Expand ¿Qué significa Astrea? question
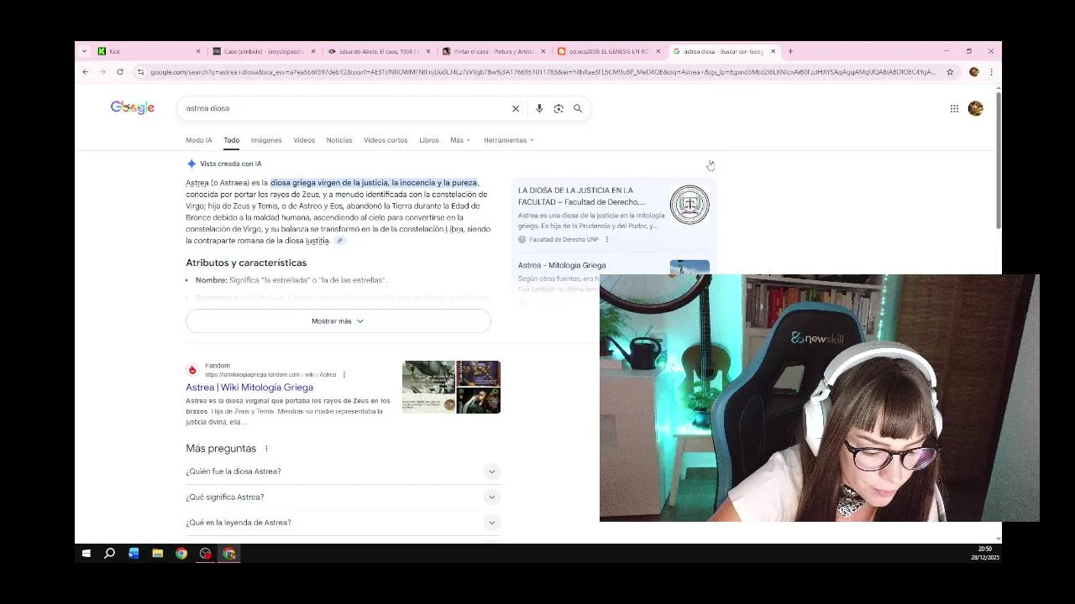This screenshot has height=604, width=1075. [x=343, y=497]
